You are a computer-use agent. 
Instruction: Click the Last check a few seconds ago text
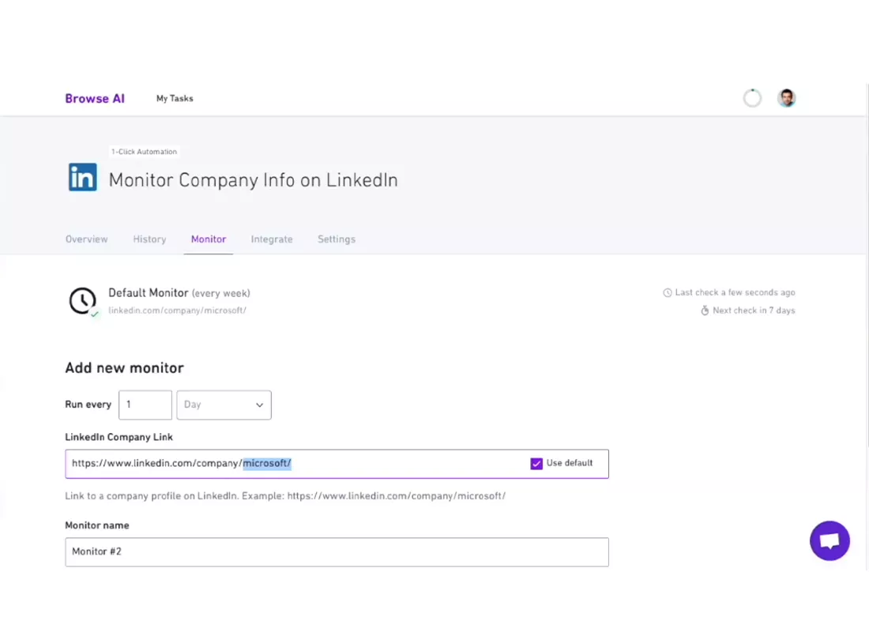click(x=735, y=292)
